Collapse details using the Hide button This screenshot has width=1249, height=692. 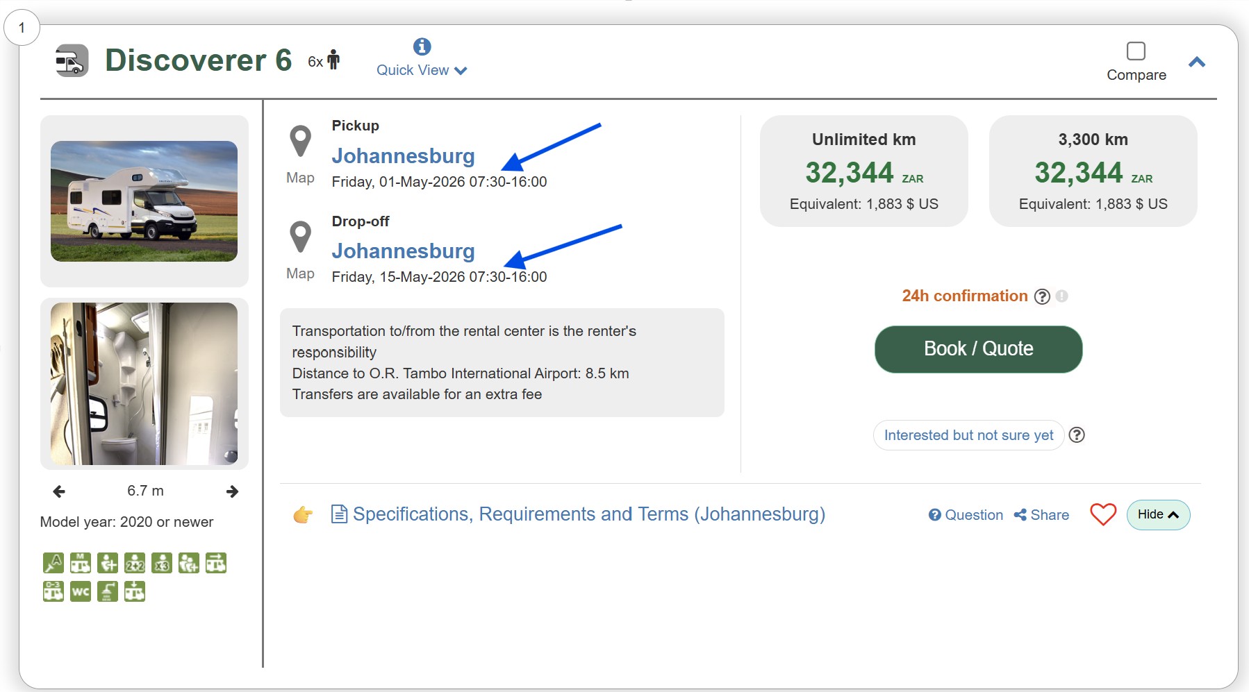point(1158,515)
